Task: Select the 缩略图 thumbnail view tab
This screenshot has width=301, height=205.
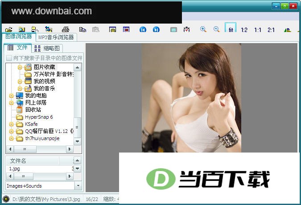Action: (x=47, y=48)
